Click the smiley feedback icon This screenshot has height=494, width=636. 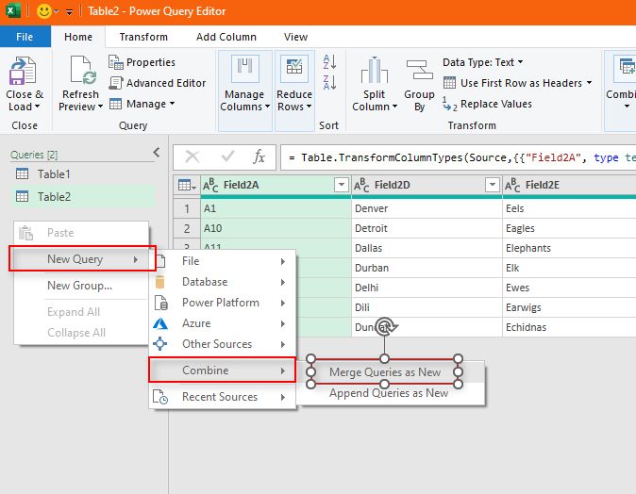coord(43,11)
